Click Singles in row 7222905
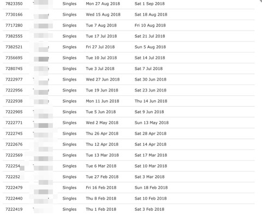Screen dimensions: 262x221 tap(69, 112)
